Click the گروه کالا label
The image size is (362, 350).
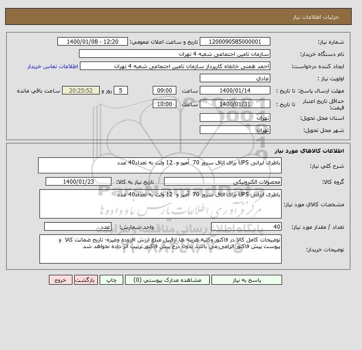click(333, 182)
